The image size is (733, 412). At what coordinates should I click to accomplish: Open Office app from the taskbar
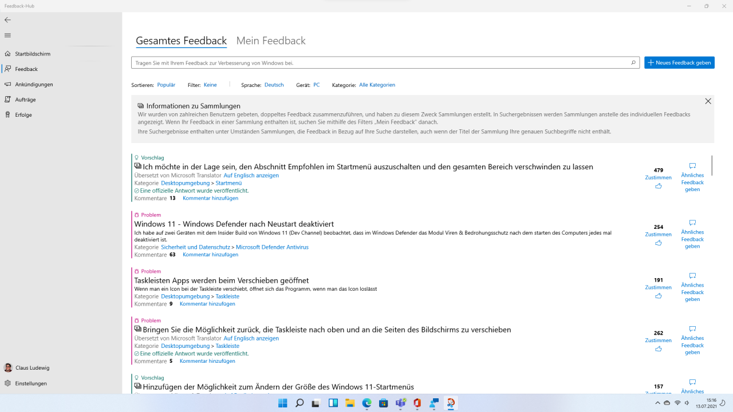pos(417,403)
